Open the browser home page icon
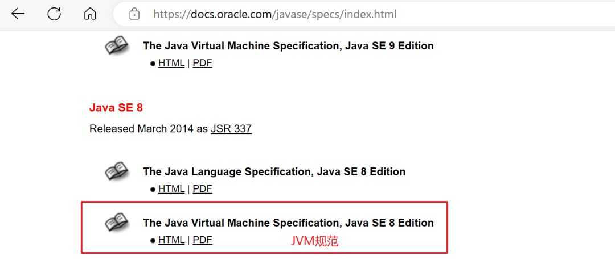This screenshot has width=615, height=264. point(90,14)
